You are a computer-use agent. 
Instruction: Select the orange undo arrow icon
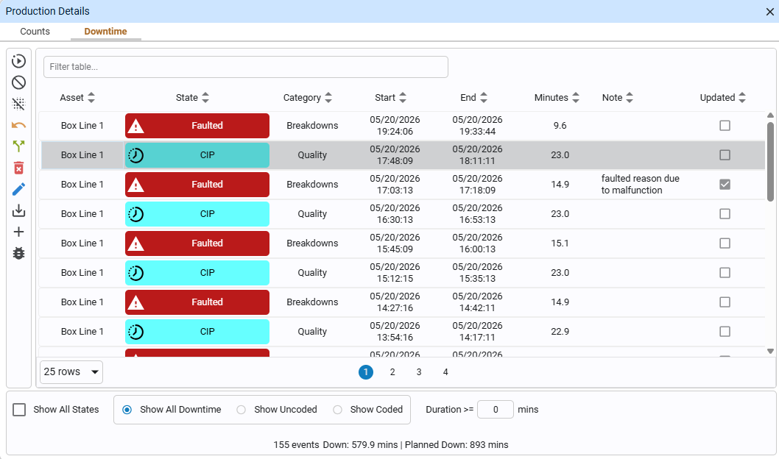(18, 125)
